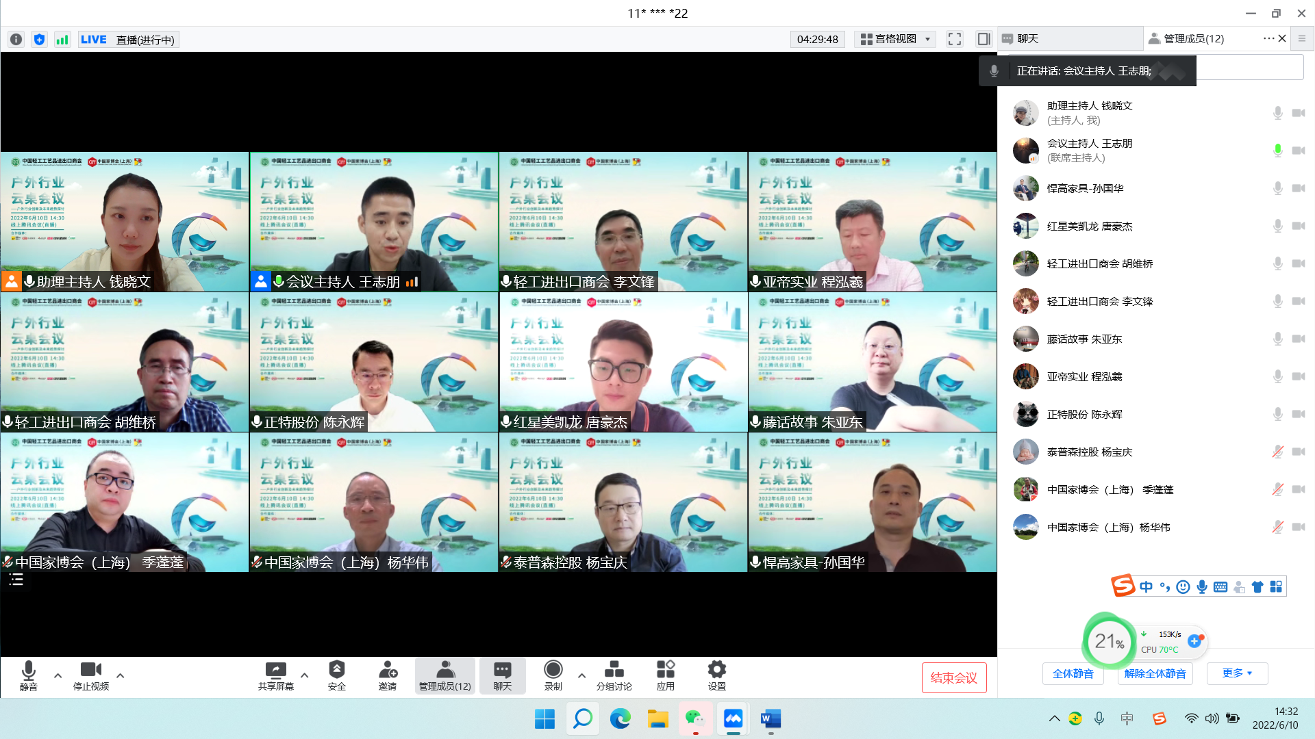Open the meeting info icon
1315x739 pixels.
point(16,39)
